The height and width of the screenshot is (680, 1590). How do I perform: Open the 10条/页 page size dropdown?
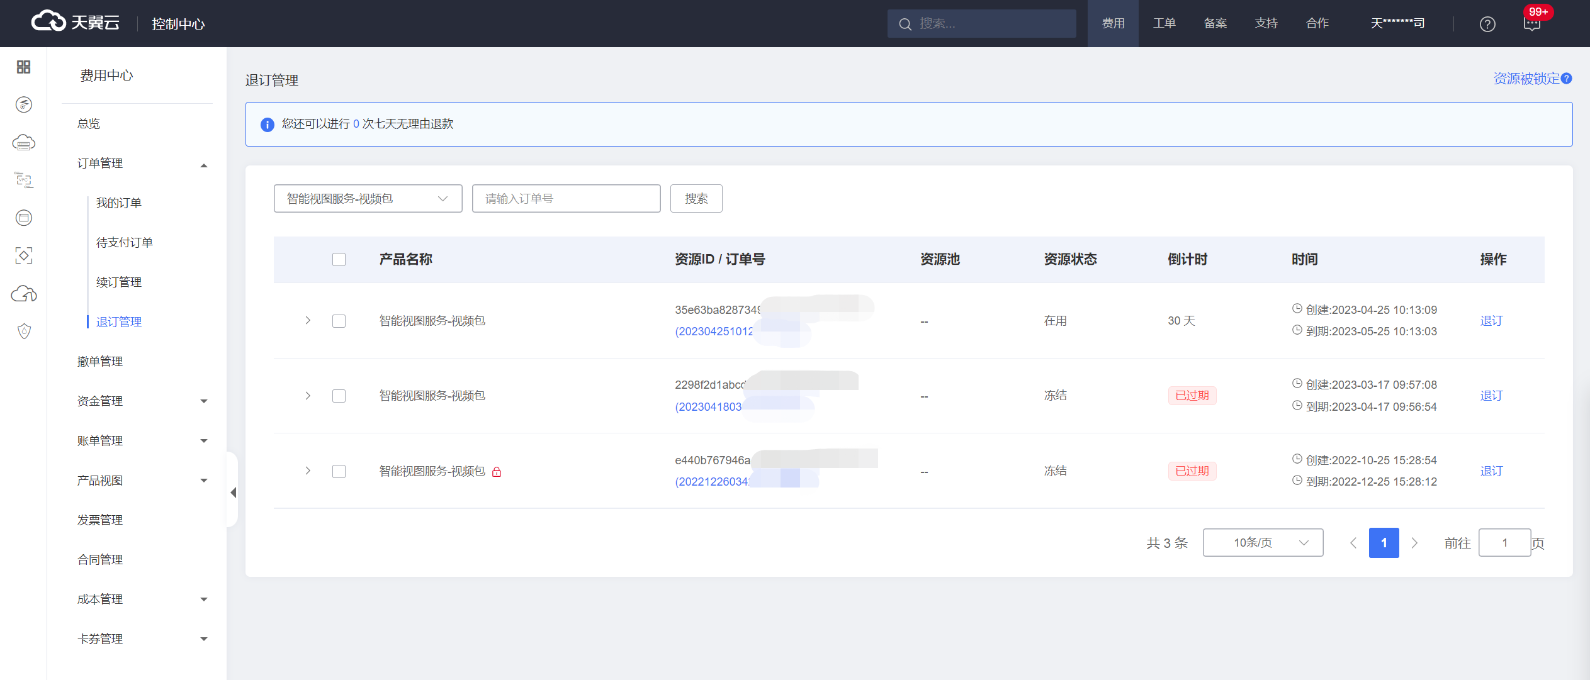point(1263,542)
